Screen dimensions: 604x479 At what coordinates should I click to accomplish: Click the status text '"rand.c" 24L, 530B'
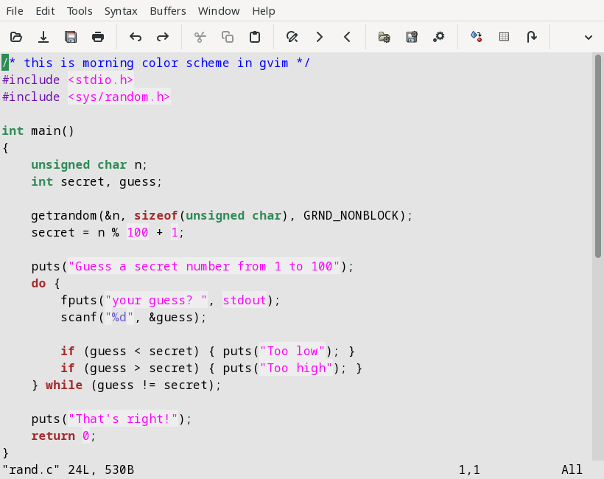tap(69, 469)
